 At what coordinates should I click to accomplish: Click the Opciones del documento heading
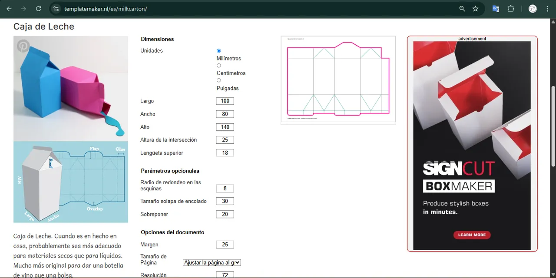pos(172,232)
